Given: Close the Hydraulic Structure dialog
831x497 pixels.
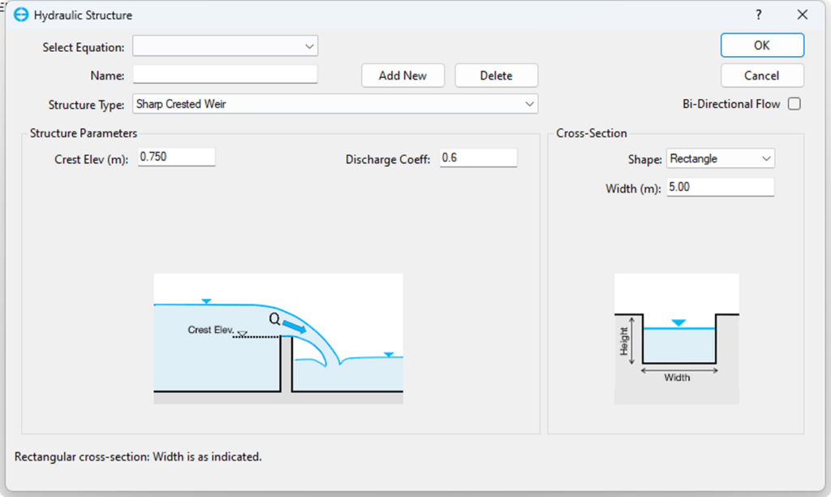Looking at the screenshot, I should 802,15.
